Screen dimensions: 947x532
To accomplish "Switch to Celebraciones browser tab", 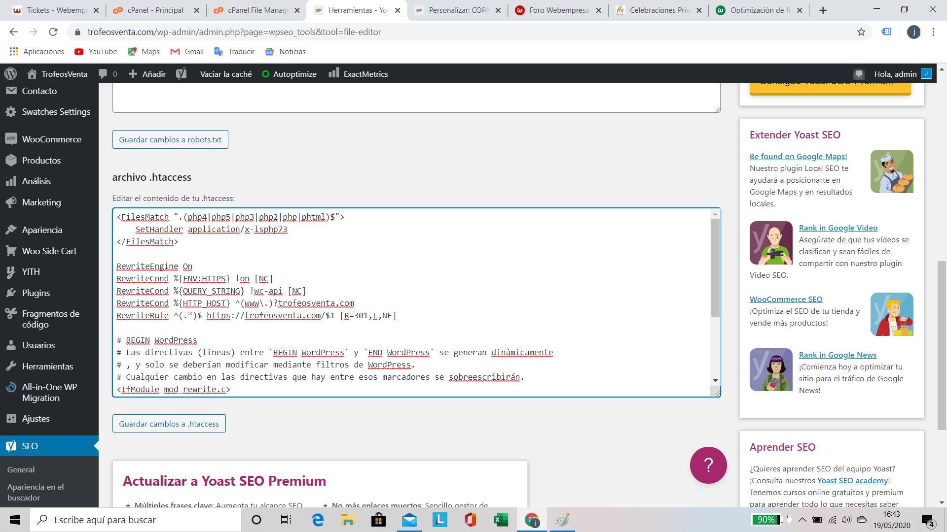I will 658,10.
